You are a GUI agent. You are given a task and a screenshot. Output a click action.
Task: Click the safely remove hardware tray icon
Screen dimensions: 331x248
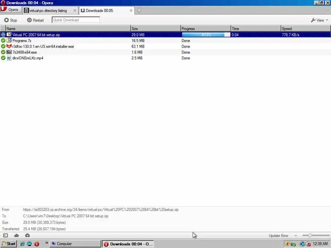(x=293, y=244)
